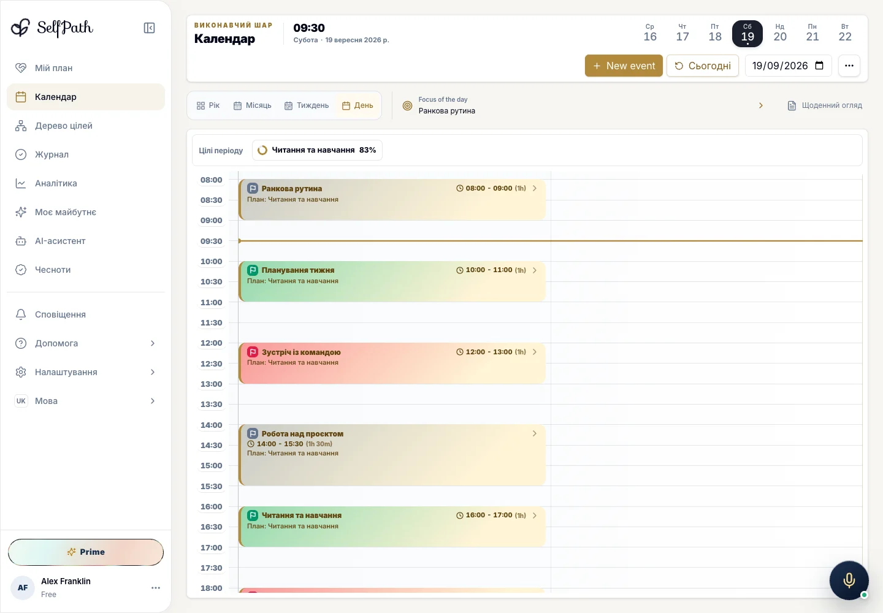Switch to the Тиждень view tab
Image resolution: width=883 pixels, height=613 pixels.
307,105
